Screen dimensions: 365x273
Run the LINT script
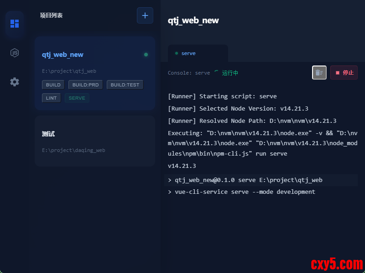pos(51,98)
